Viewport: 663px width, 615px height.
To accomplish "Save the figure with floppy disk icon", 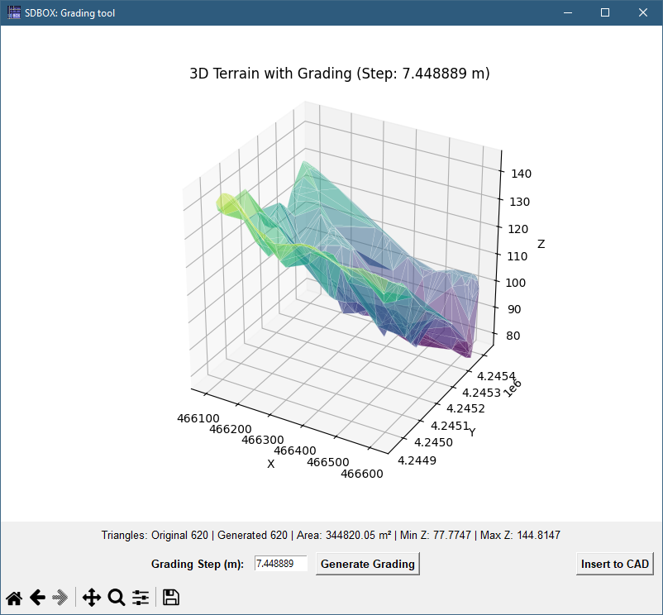I will tap(171, 598).
